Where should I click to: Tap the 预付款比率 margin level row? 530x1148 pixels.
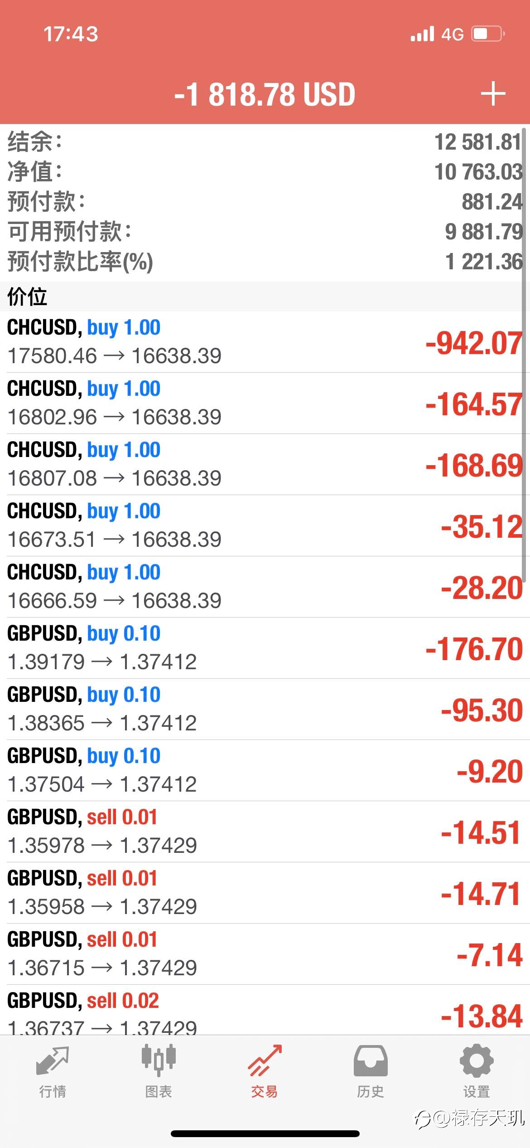[x=265, y=262]
